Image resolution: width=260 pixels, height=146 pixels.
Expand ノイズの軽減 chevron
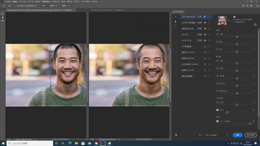[209, 46]
